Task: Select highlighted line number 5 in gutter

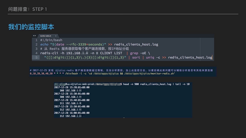Action: pos(36,57)
